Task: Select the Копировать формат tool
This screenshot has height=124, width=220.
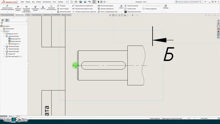Action: tap(35, 8)
